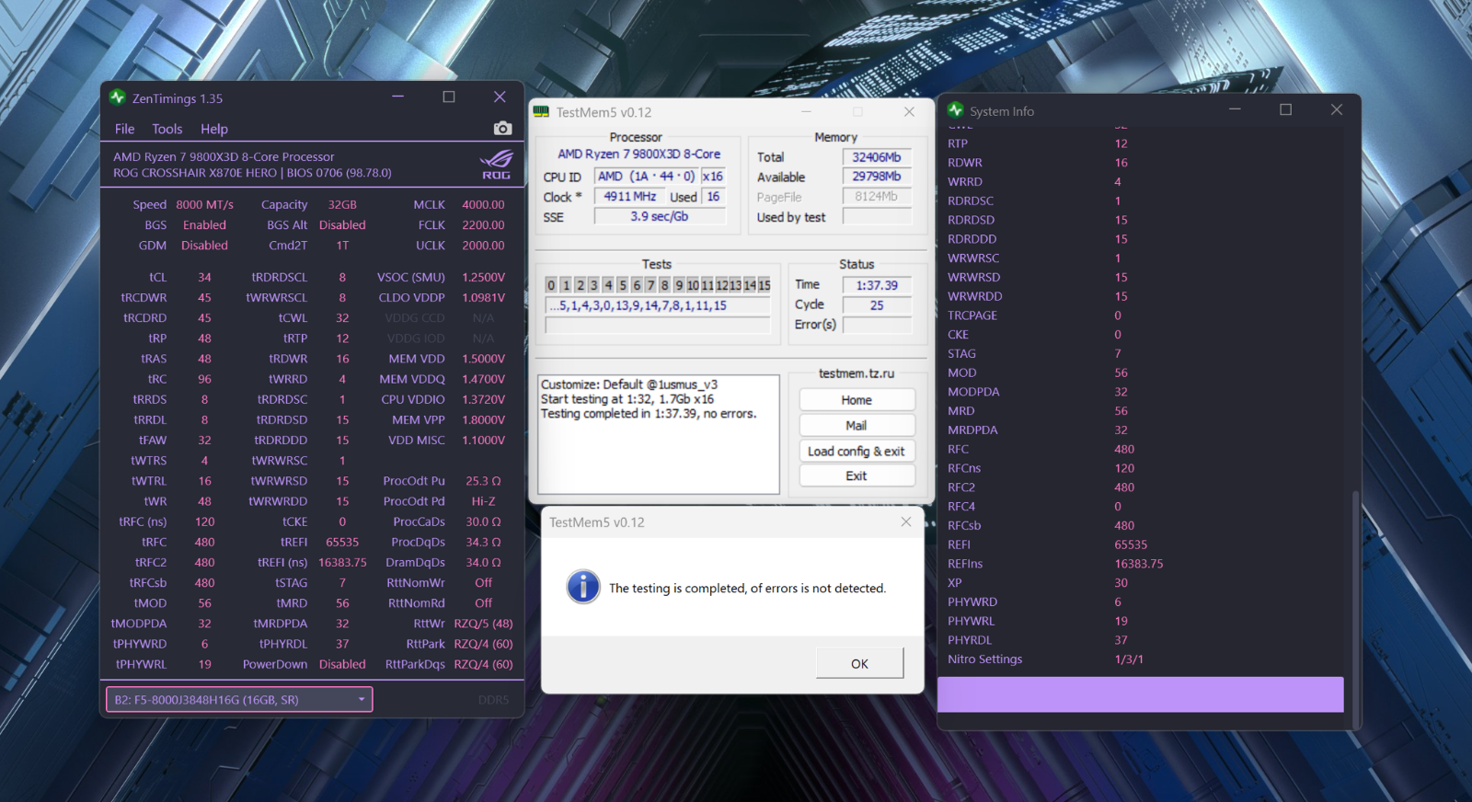The width and height of the screenshot is (1472, 802).
Task: Open the Tools menu in ZenTimings
Action: pos(167,130)
